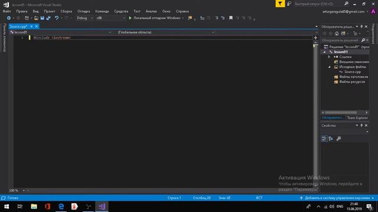
Task: Click add to source control in status bar
Action: tap(337, 198)
